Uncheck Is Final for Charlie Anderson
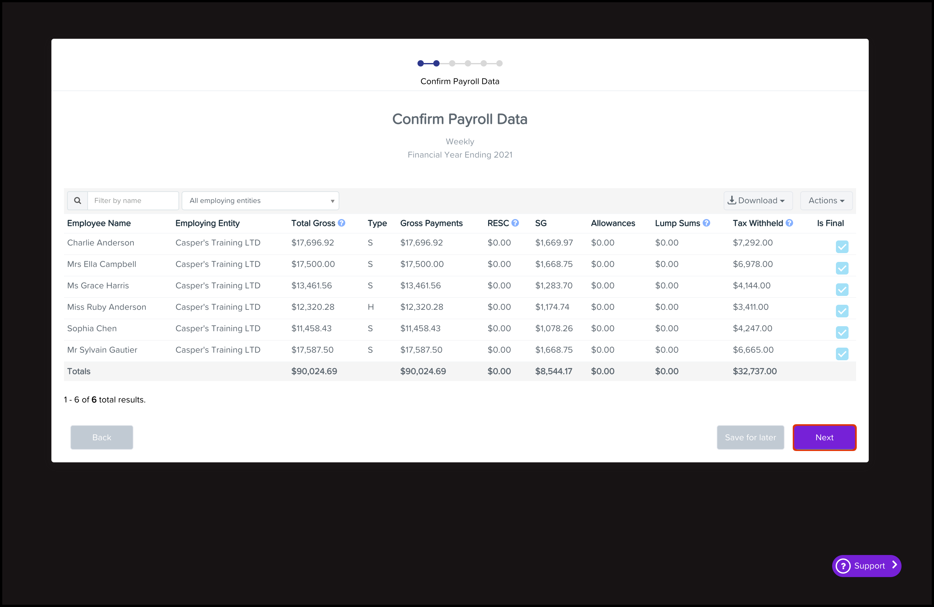The image size is (934, 607). pos(842,247)
